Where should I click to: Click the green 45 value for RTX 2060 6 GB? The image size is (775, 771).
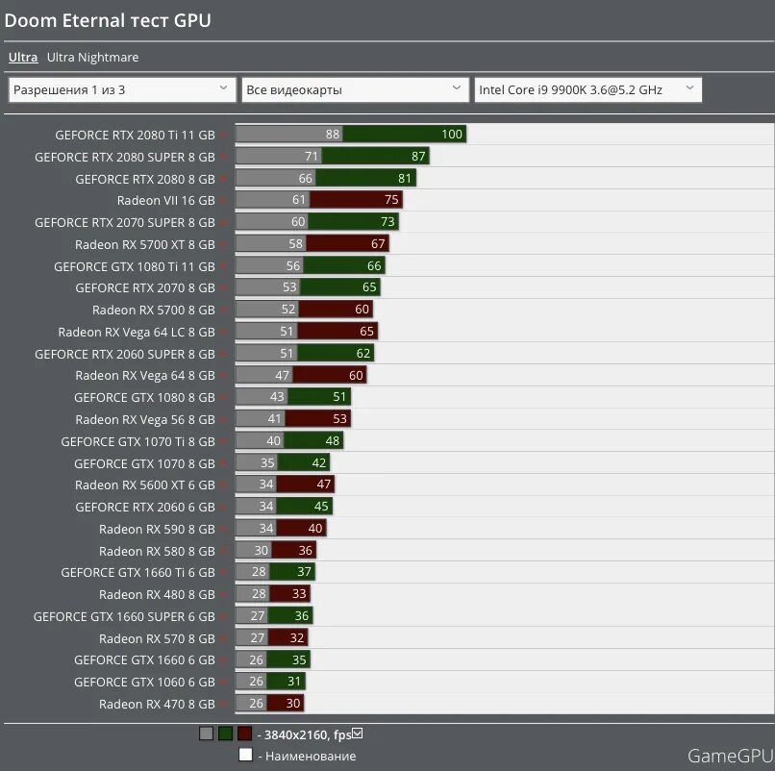(321, 506)
